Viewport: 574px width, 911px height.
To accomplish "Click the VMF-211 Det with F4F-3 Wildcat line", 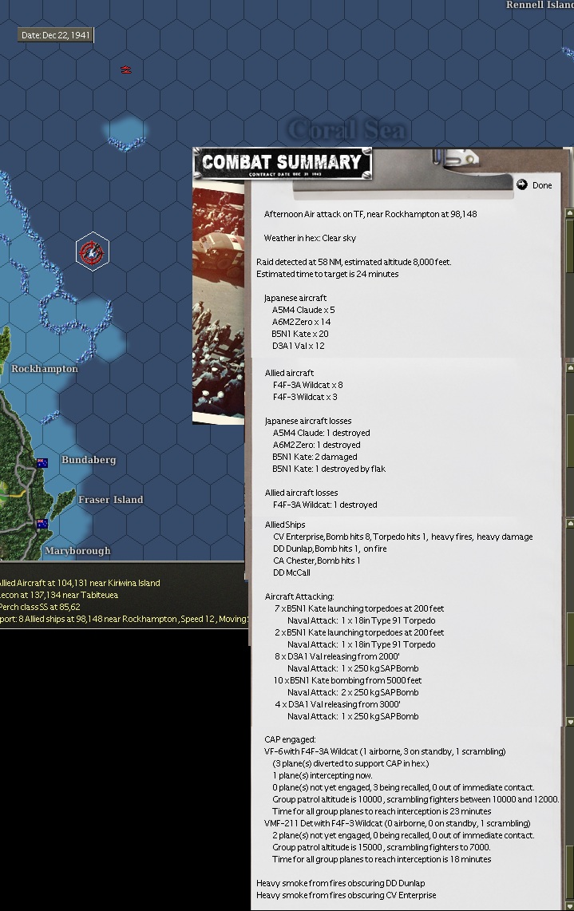I will pos(397,823).
